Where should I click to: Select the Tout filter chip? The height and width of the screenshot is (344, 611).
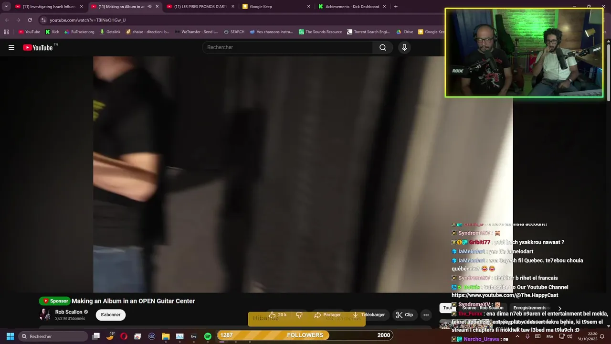click(x=448, y=308)
